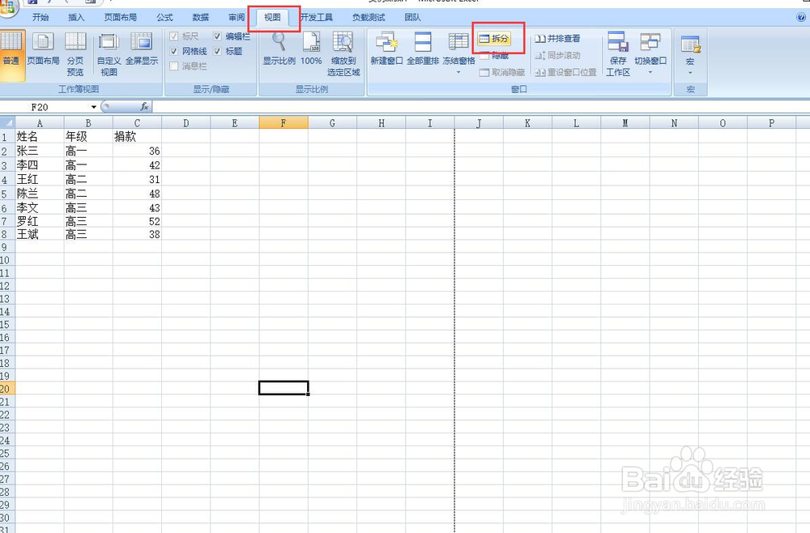Open Freeze Panes menu
This screenshot has height=533, width=810.
tap(458, 53)
